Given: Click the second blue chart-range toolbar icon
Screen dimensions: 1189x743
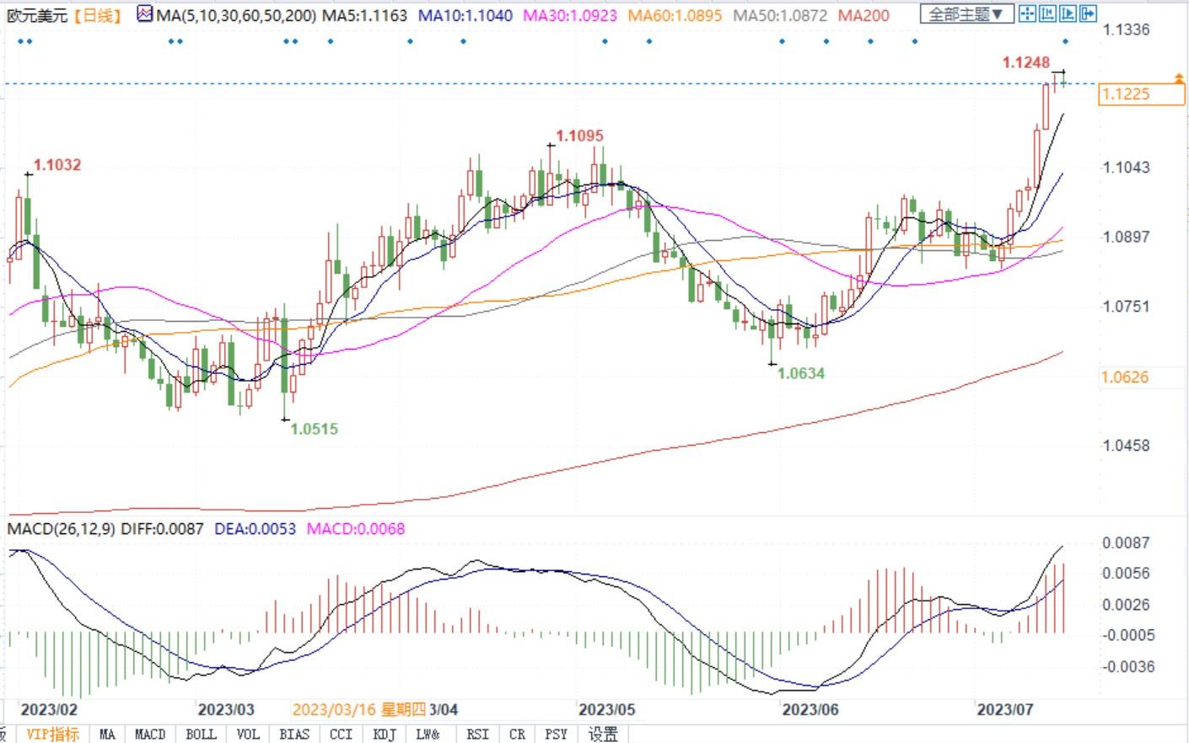Looking at the screenshot, I should [x=1047, y=13].
